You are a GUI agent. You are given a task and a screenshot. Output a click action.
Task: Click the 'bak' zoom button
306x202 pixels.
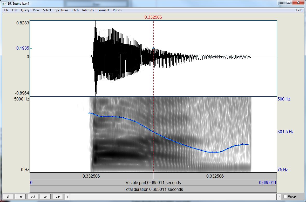[x=58, y=197]
